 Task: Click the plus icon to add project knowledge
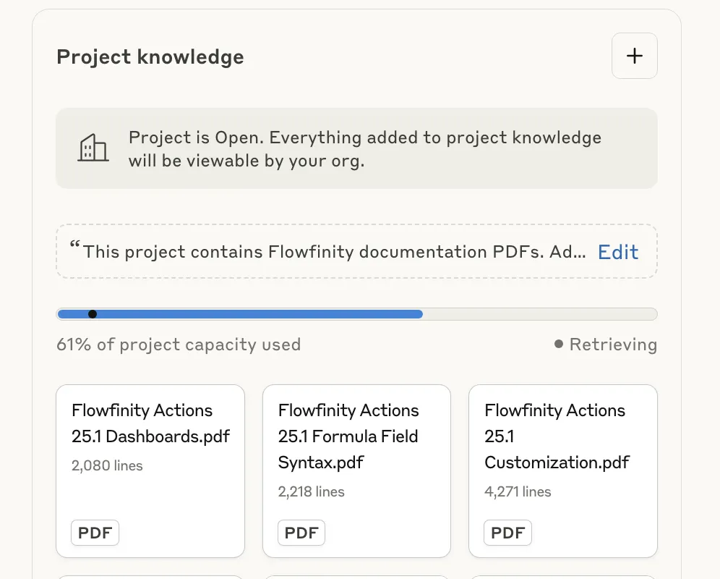pos(634,56)
